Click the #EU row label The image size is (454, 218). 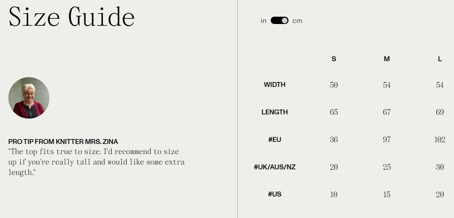[275, 139]
